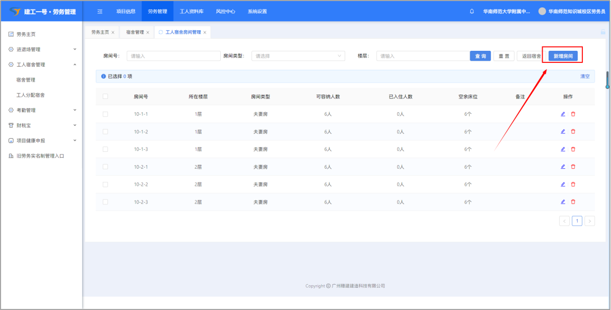Toggle the sidebar collapse menu icon
The height and width of the screenshot is (310, 611).
point(100,11)
